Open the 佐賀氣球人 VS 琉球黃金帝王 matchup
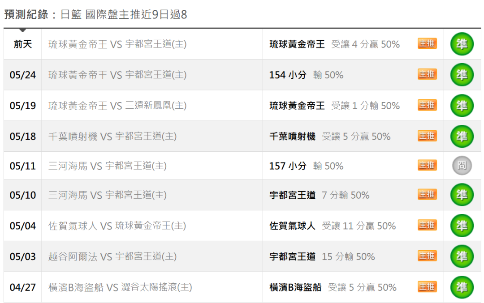Screen dimensions: 484x303 [117, 226]
